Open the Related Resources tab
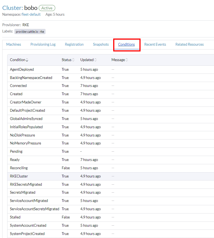This screenshot has height=238, width=214. point(189,45)
